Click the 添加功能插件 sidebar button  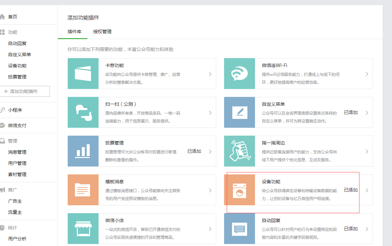click(24, 91)
